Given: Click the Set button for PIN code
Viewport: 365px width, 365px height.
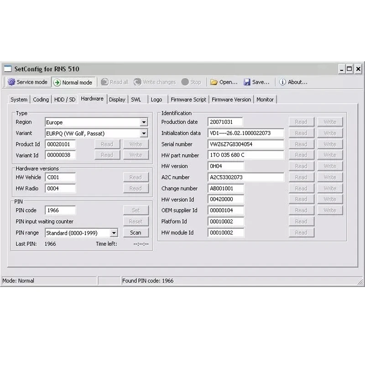Looking at the screenshot, I should click(136, 210).
